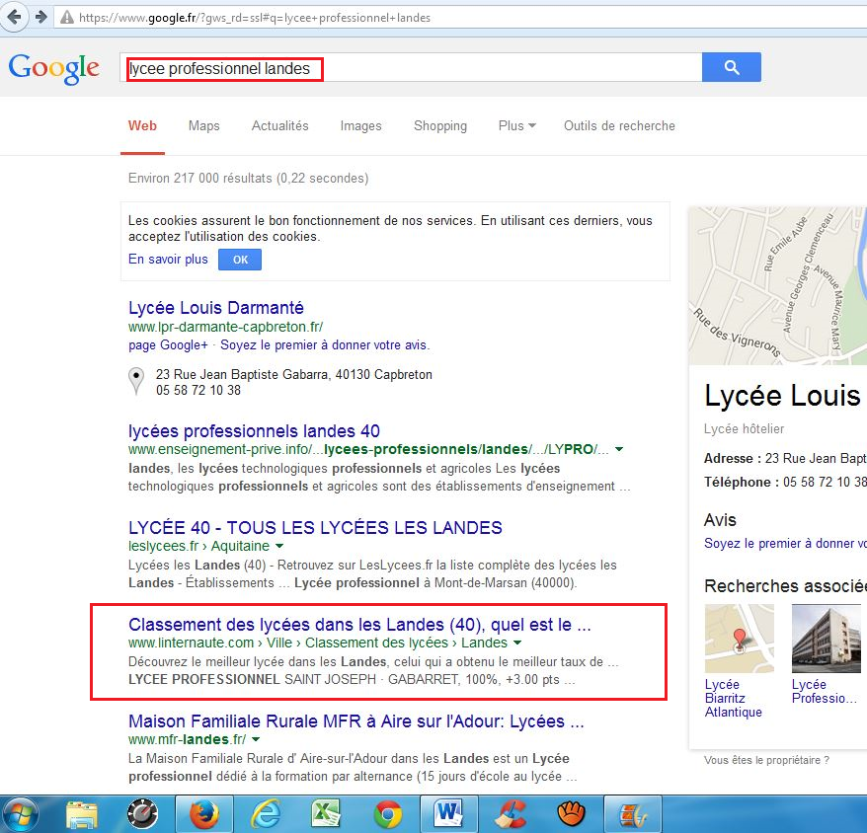Click address 23 Rue Jean Baptiste Gabarra text
Image resolution: width=867 pixels, height=833 pixels.
click(294, 374)
